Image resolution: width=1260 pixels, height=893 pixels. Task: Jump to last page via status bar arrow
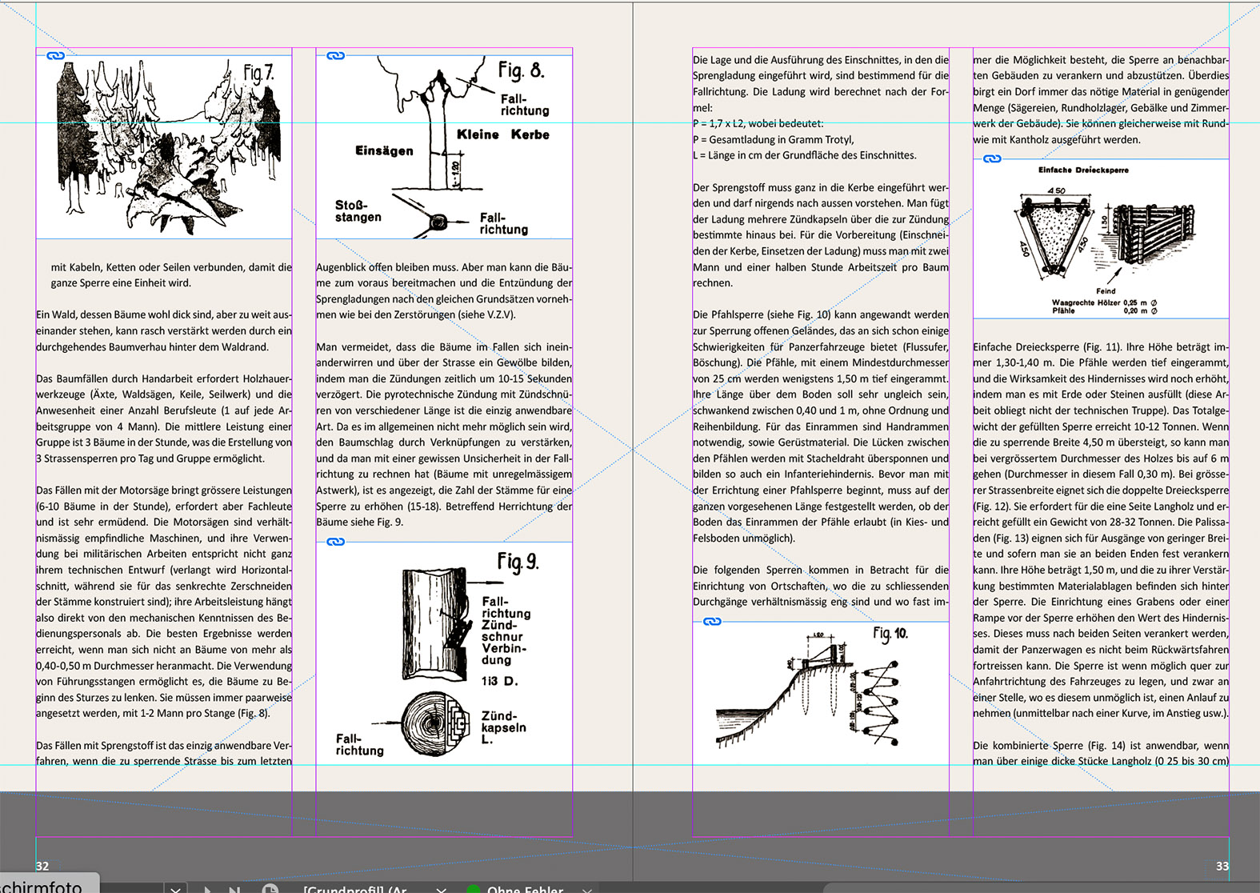tap(234, 889)
